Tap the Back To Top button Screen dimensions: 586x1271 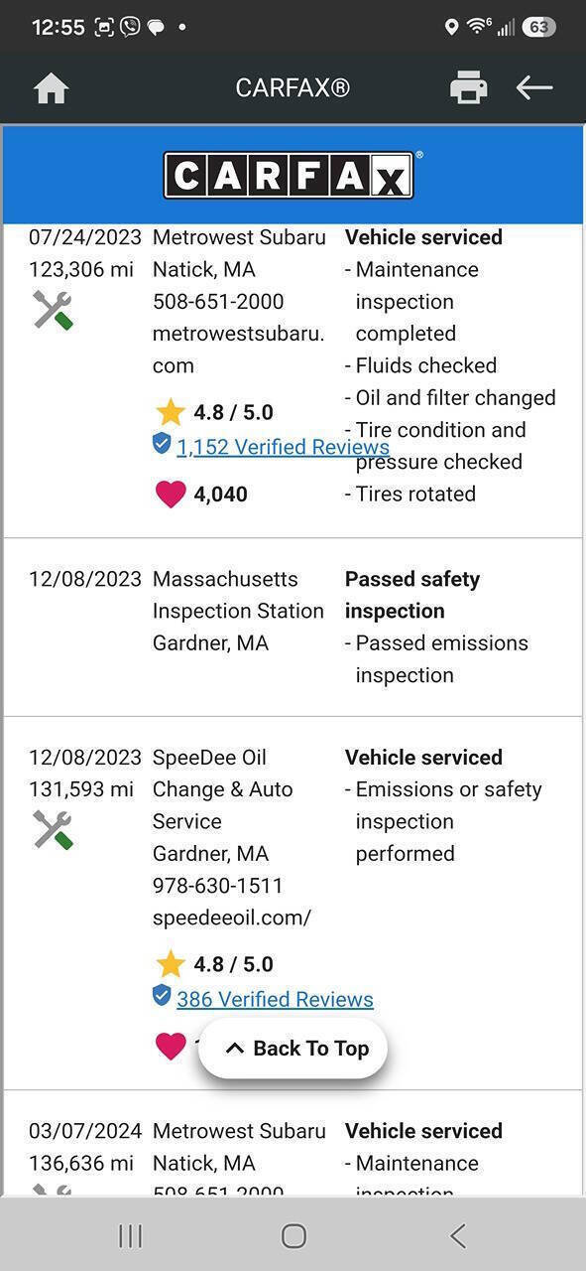pos(293,1049)
